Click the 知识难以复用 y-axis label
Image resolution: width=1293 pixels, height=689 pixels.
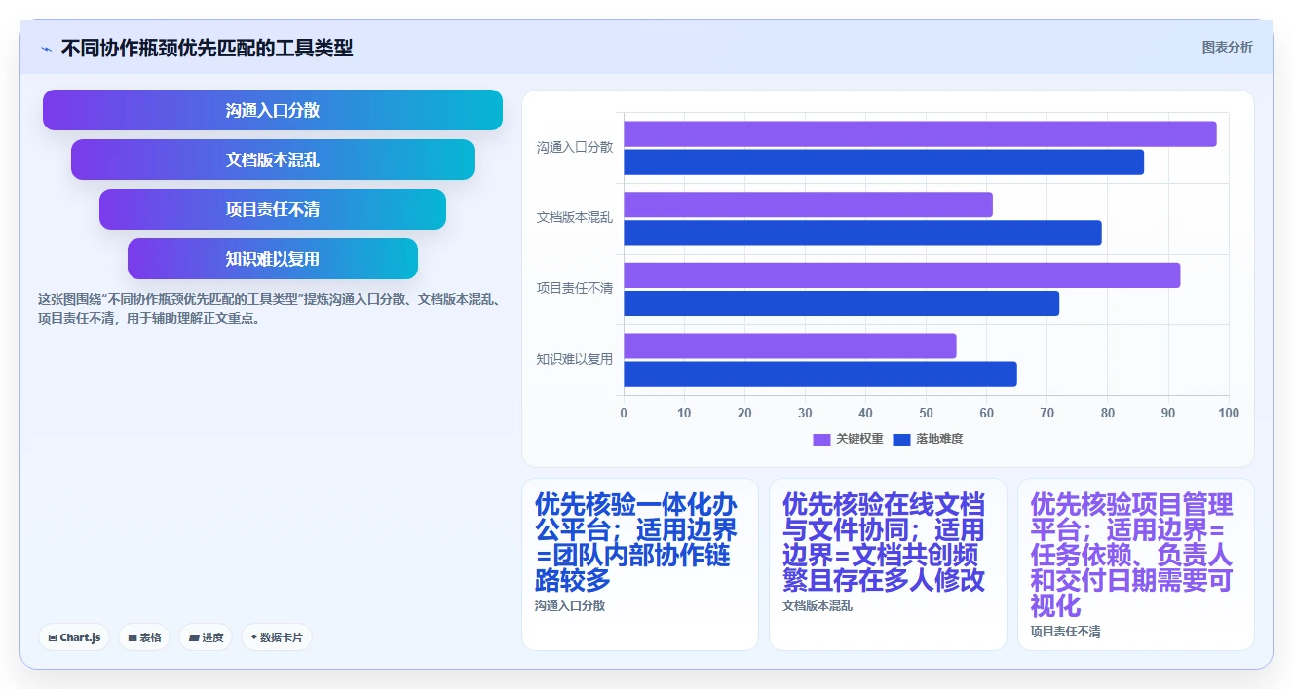[575, 359]
